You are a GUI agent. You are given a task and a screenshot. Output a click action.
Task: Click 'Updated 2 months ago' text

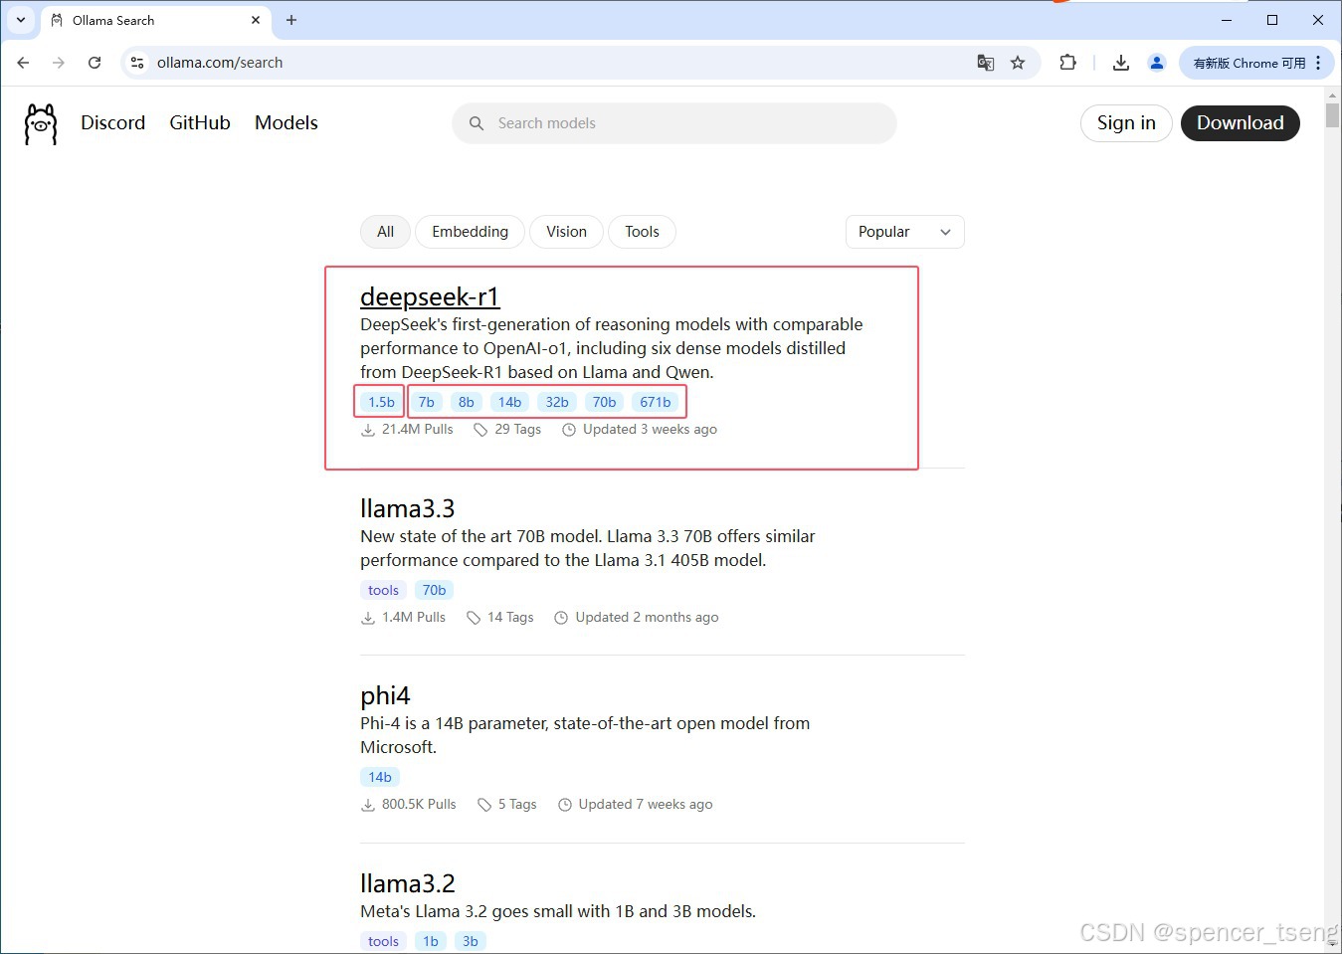(x=647, y=617)
